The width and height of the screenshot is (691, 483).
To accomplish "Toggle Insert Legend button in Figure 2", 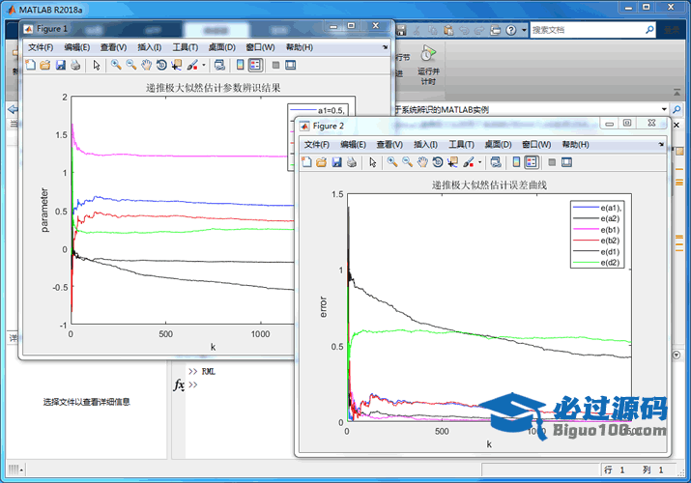I will [x=532, y=162].
